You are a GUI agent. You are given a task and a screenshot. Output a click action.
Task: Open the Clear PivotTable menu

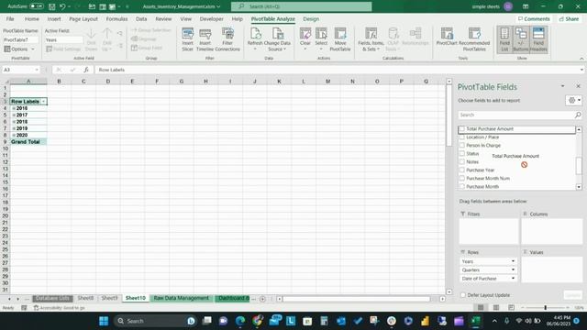305,39
